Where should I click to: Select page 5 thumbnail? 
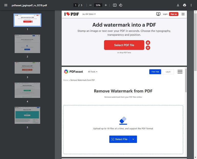[27, 115]
